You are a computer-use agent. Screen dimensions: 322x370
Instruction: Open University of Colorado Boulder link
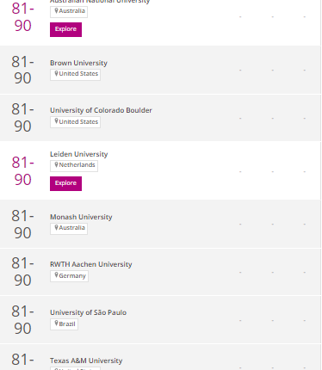[101, 110]
